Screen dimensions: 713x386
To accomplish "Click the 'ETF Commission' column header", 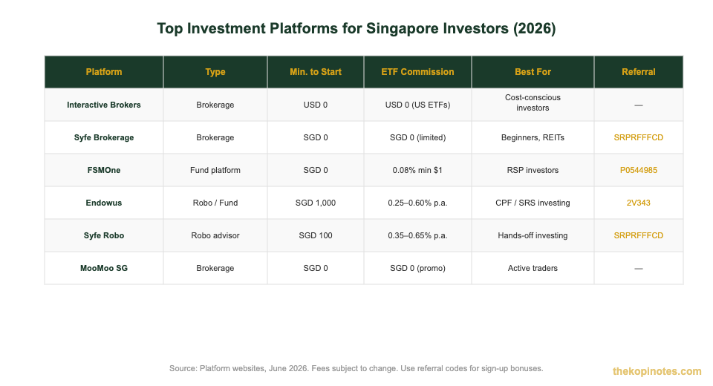I will pyautogui.click(x=417, y=72).
